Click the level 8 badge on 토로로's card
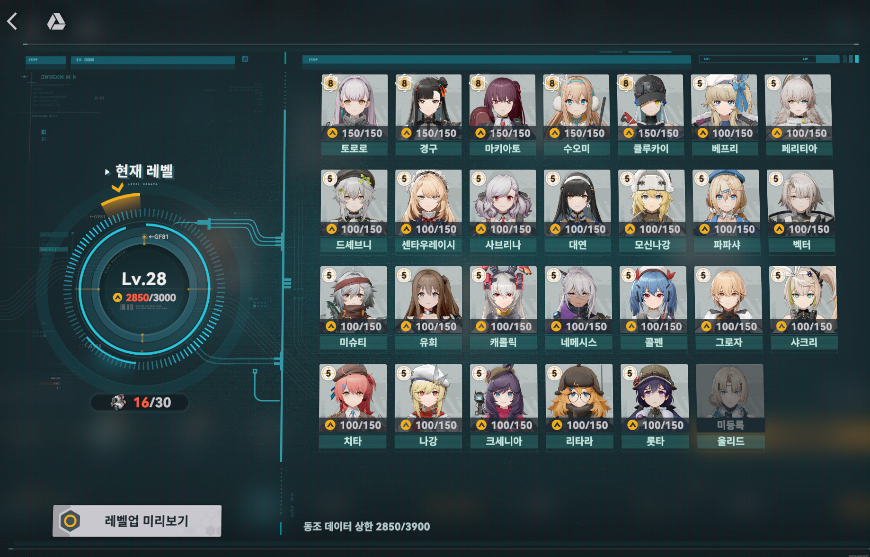 click(x=330, y=83)
